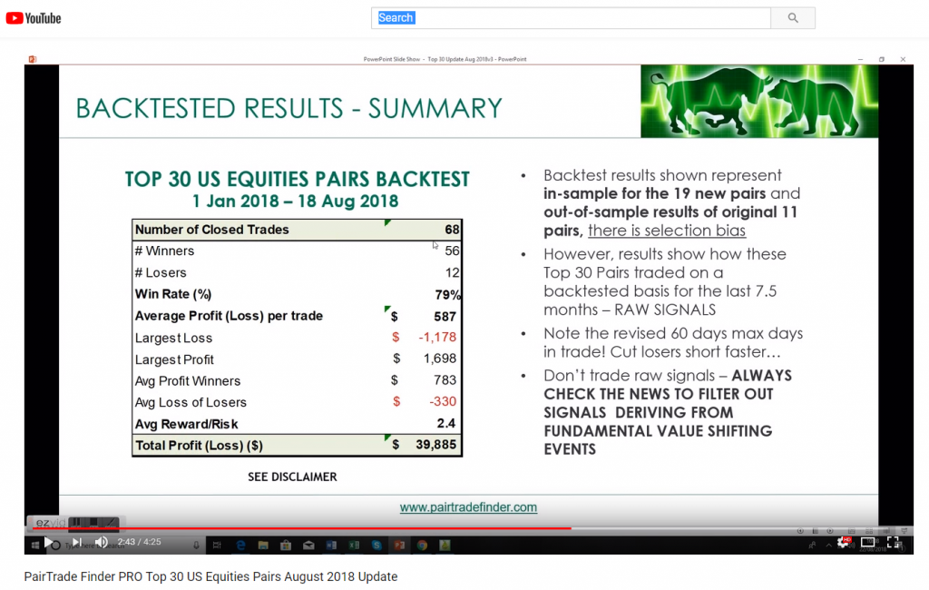Open Chrome icon in the recorded taskbar

coord(422,546)
